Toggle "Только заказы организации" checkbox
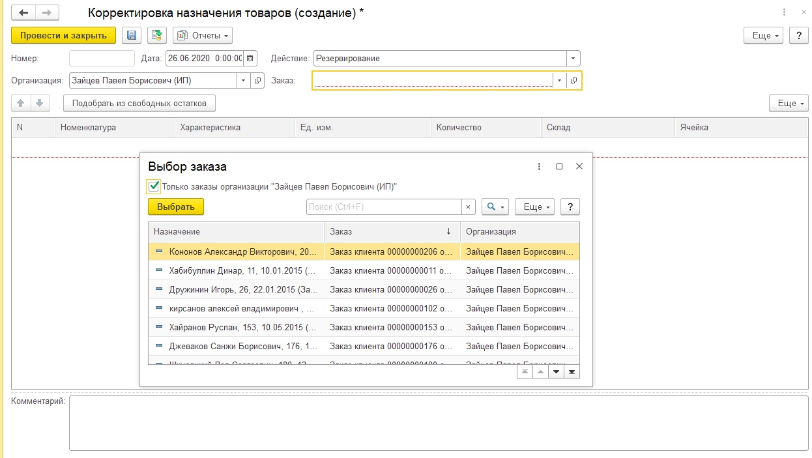The height and width of the screenshot is (458, 812). click(x=154, y=187)
